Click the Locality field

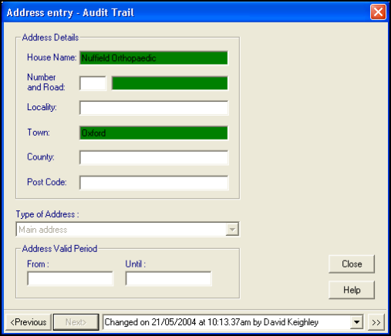tap(153, 108)
